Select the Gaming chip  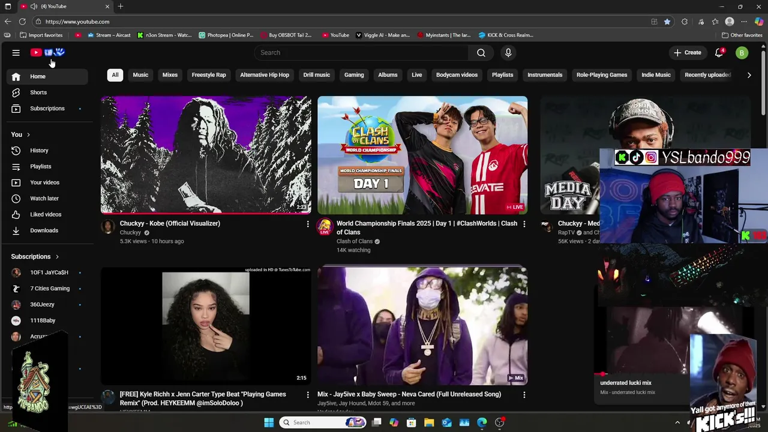[354, 75]
